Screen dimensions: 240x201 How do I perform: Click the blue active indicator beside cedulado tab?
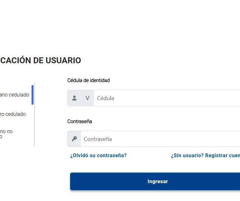tap(32, 95)
